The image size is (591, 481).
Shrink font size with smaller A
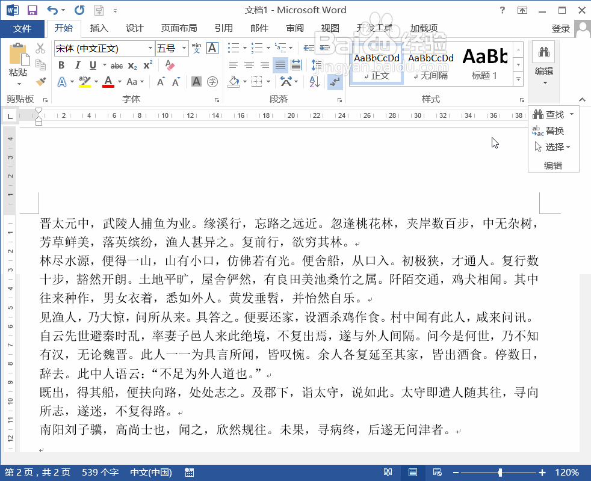176,82
